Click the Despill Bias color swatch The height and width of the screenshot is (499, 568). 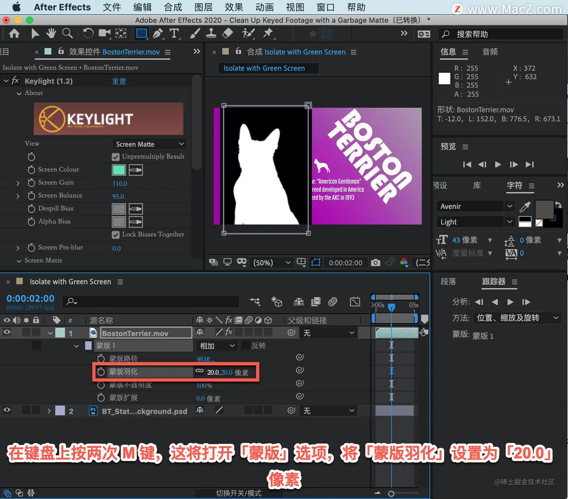tap(119, 209)
